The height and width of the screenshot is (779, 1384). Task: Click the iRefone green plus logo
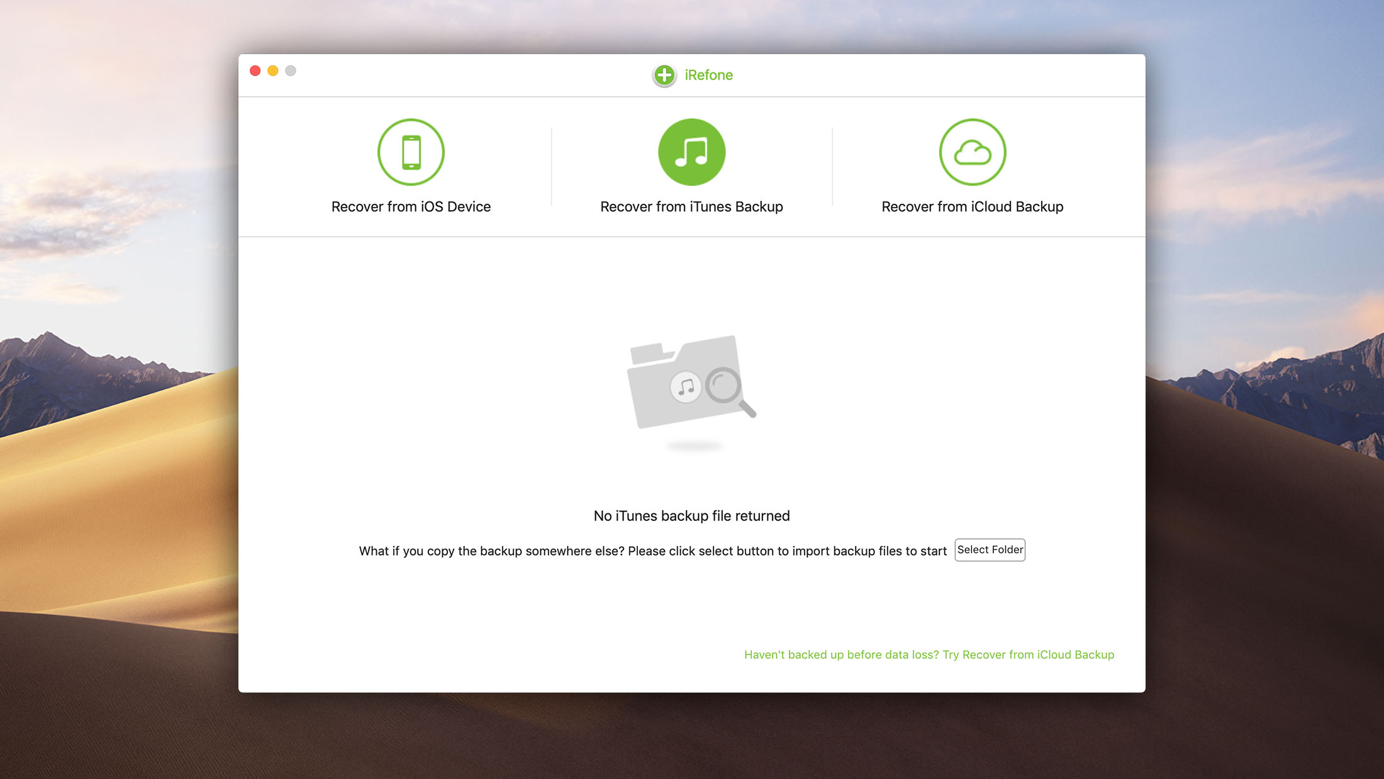coord(664,76)
